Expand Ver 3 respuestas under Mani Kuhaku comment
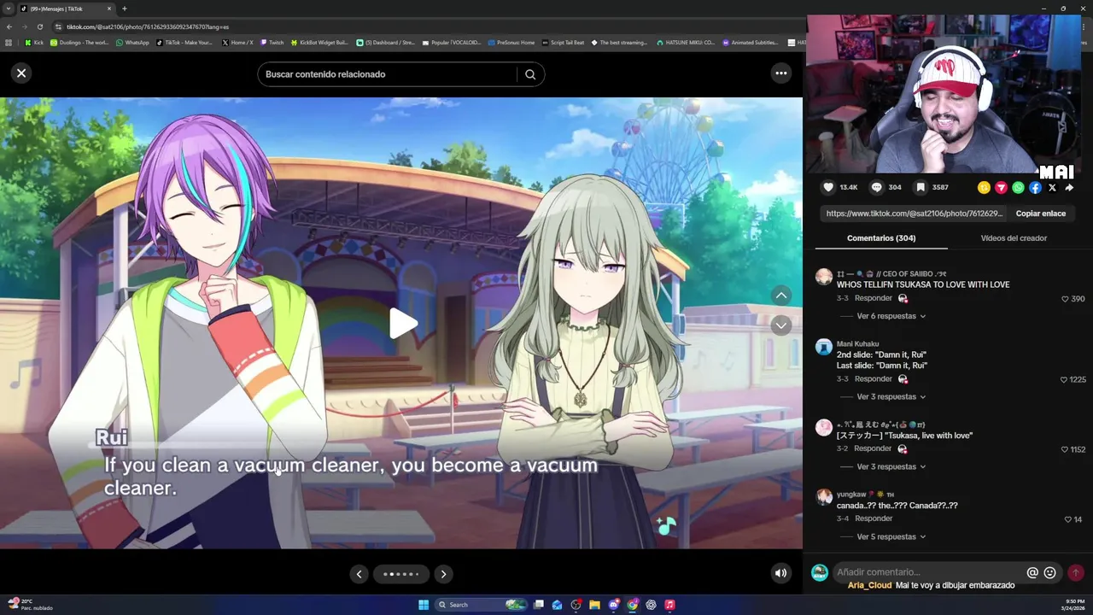 pyautogui.click(x=891, y=396)
